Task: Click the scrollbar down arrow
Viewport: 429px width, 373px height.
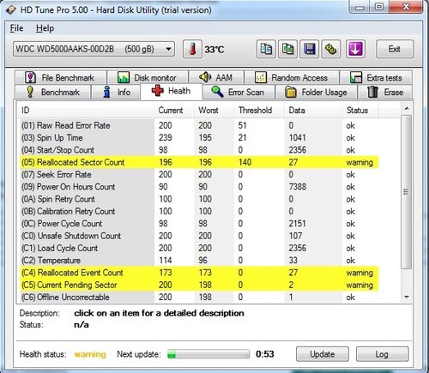Action: click(x=407, y=298)
